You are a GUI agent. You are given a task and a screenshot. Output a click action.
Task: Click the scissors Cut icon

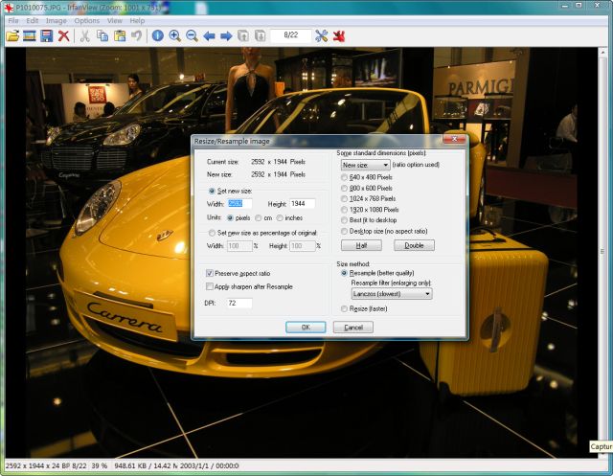click(84, 36)
